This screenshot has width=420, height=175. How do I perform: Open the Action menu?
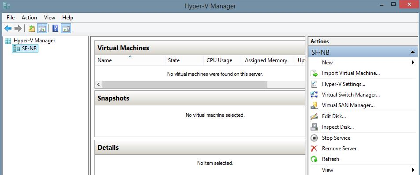[x=29, y=18]
